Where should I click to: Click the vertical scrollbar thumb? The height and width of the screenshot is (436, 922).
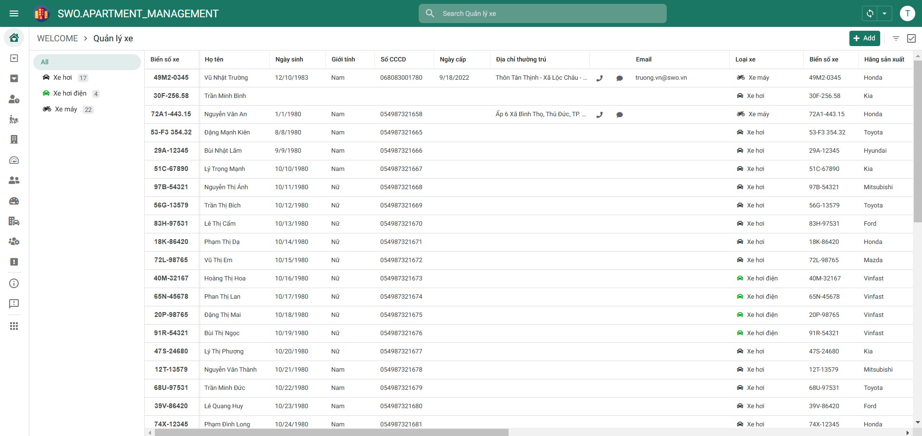coord(918,142)
